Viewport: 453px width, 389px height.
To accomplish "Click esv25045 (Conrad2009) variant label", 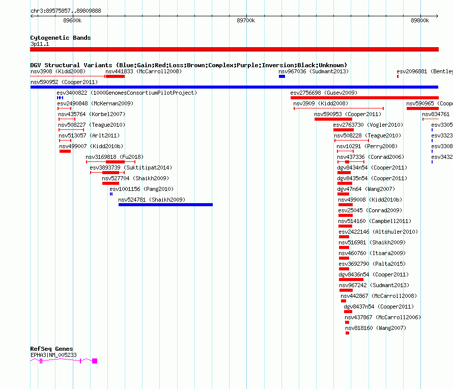I will click(x=370, y=210).
